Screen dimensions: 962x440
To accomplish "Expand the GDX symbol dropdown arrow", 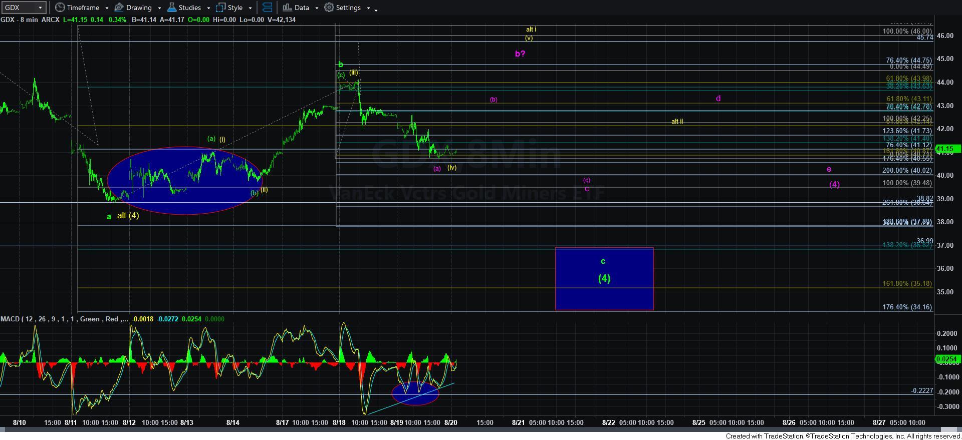I will coord(41,8).
